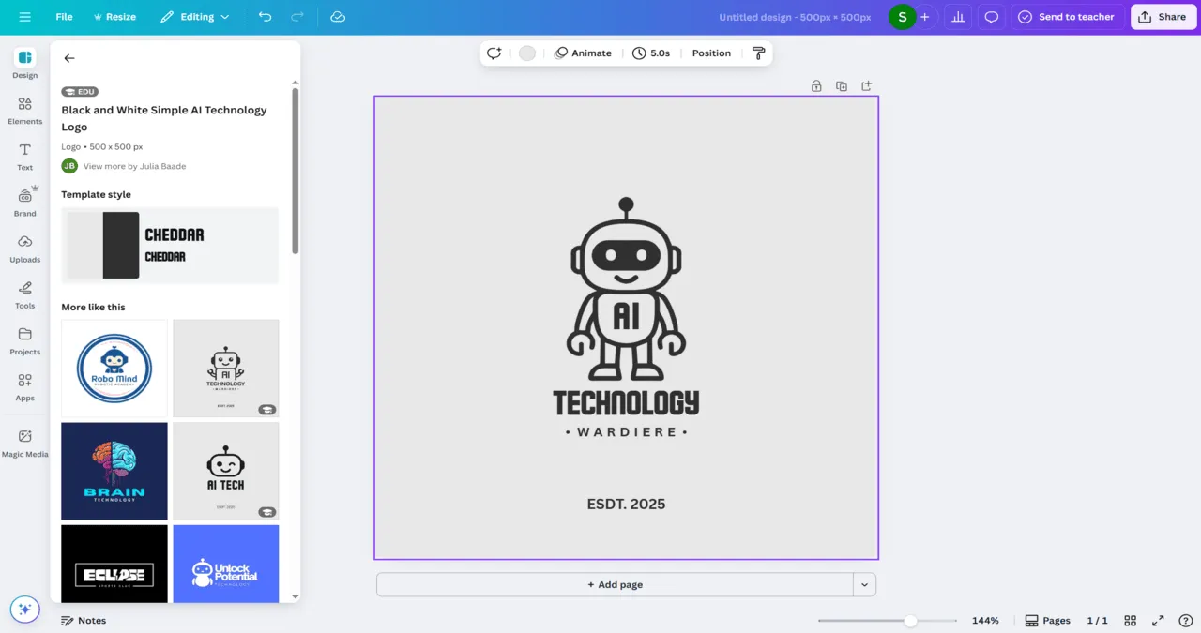Image resolution: width=1201 pixels, height=633 pixels.
Task: Open the Insights chart icon
Action: tap(957, 16)
